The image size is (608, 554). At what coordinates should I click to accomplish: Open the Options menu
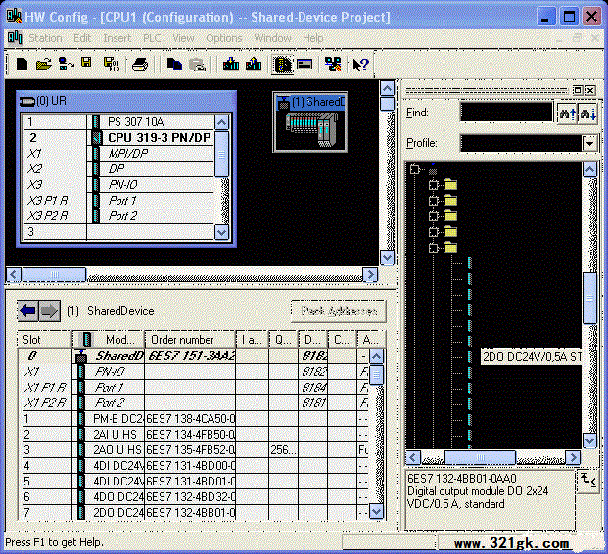tap(224, 38)
